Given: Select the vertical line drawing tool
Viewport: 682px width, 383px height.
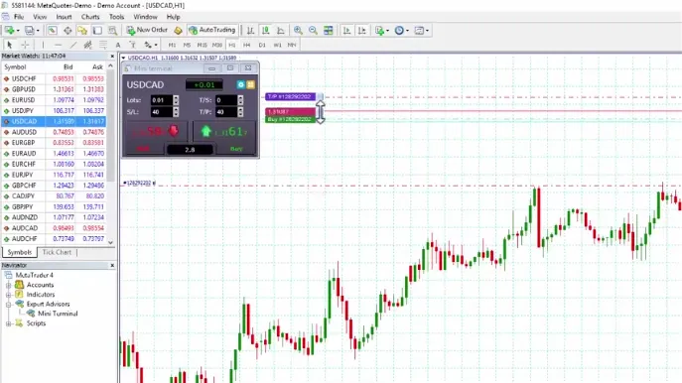Looking at the screenshot, I should pyautogui.click(x=43, y=45).
